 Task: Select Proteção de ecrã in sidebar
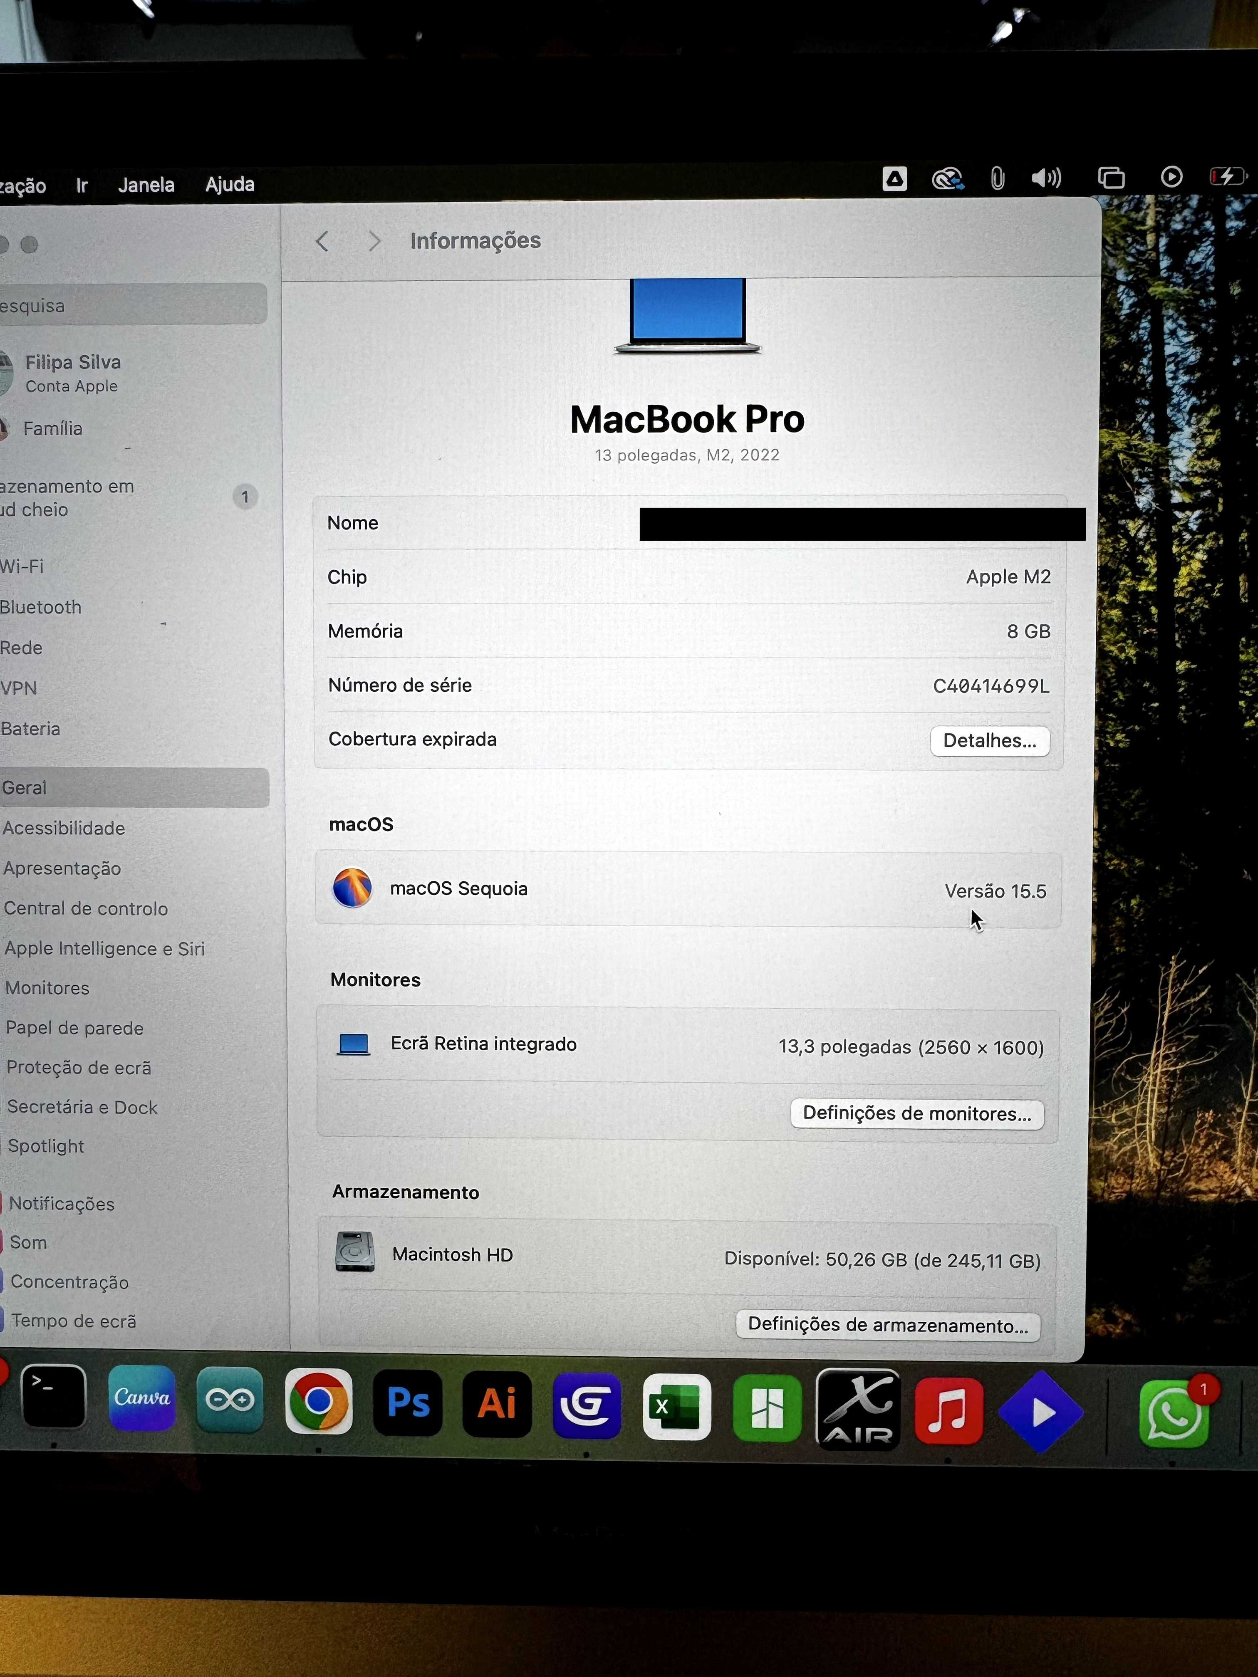click(79, 1067)
